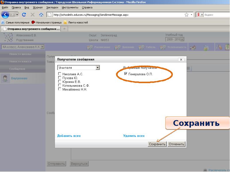The height and width of the screenshot is (172, 230).
Task: Uncheck the Генералова О.П. checkbox
Action: point(125,74)
